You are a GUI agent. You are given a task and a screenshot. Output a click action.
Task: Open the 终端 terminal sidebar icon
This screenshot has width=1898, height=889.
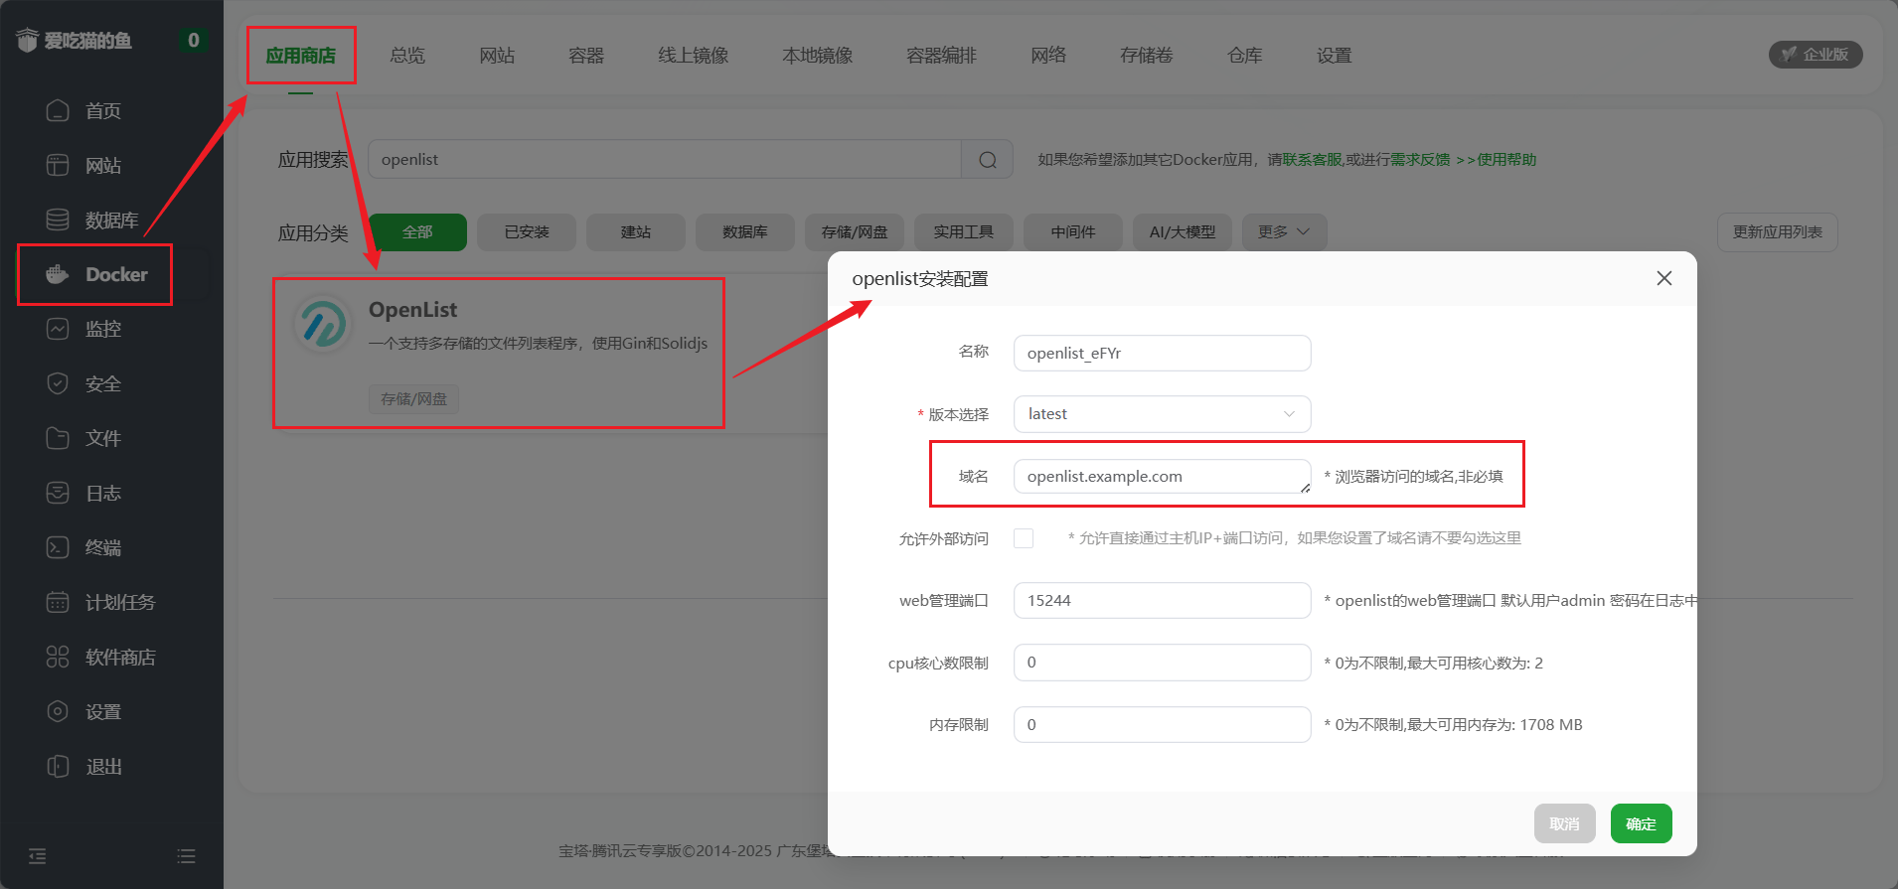58,547
